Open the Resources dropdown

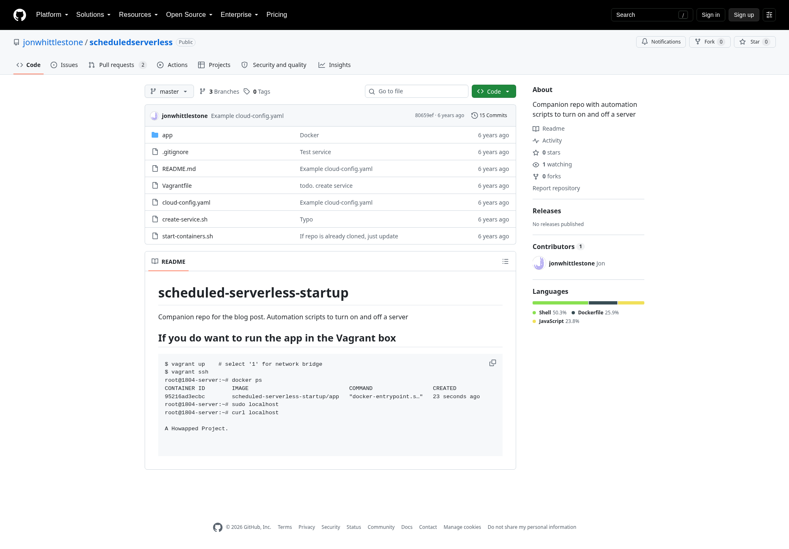(x=138, y=15)
